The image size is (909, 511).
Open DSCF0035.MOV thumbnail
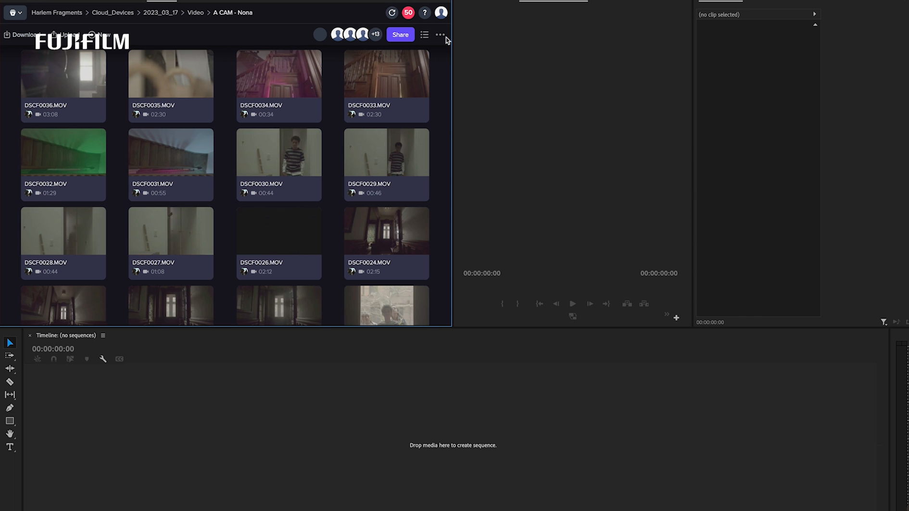pos(171,74)
